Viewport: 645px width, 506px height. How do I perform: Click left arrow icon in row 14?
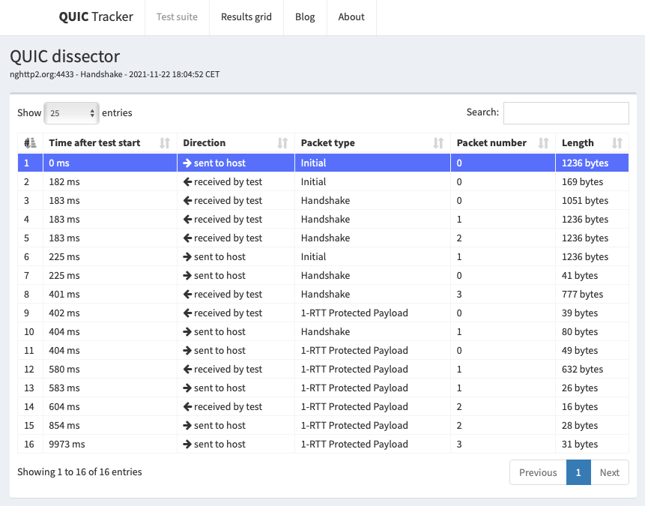pos(187,407)
